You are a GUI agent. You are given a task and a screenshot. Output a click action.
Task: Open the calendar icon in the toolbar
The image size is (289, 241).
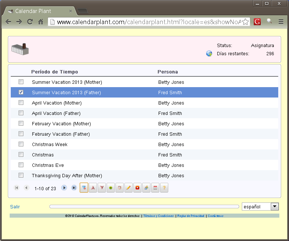click(155, 188)
